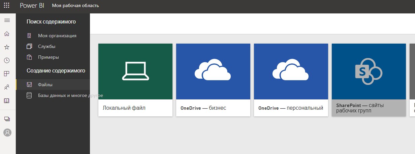The width and height of the screenshot is (415, 154).
Task: Open the app launcher waffle icon
Action: pyautogui.click(x=7, y=6)
